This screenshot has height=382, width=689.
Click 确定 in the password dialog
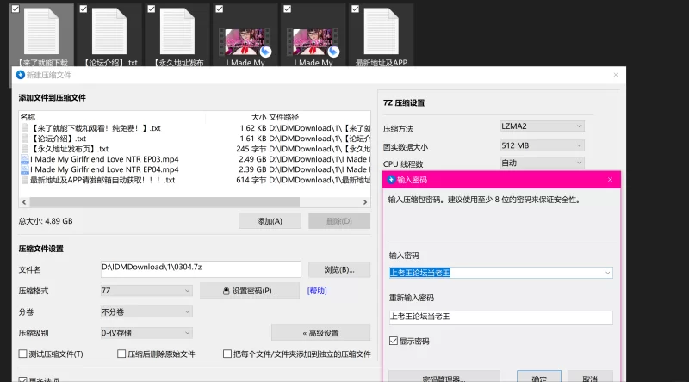(539, 378)
